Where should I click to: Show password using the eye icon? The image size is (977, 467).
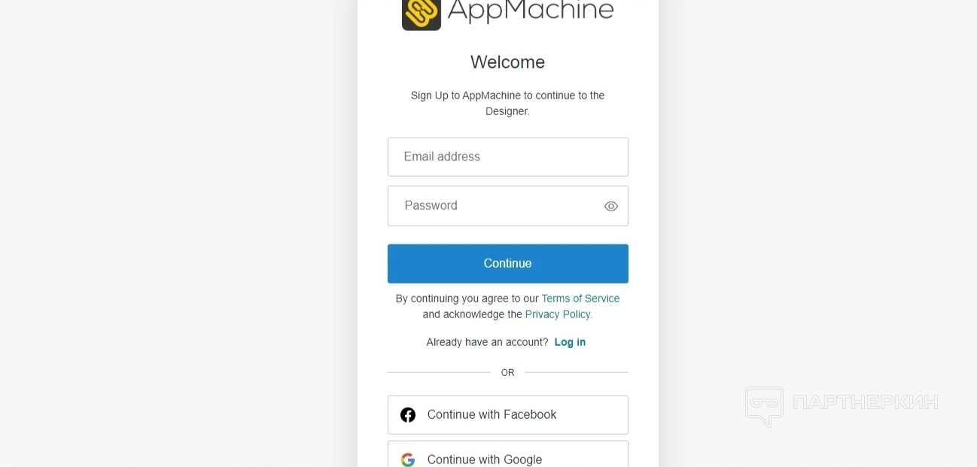click(x=611, y=206)
